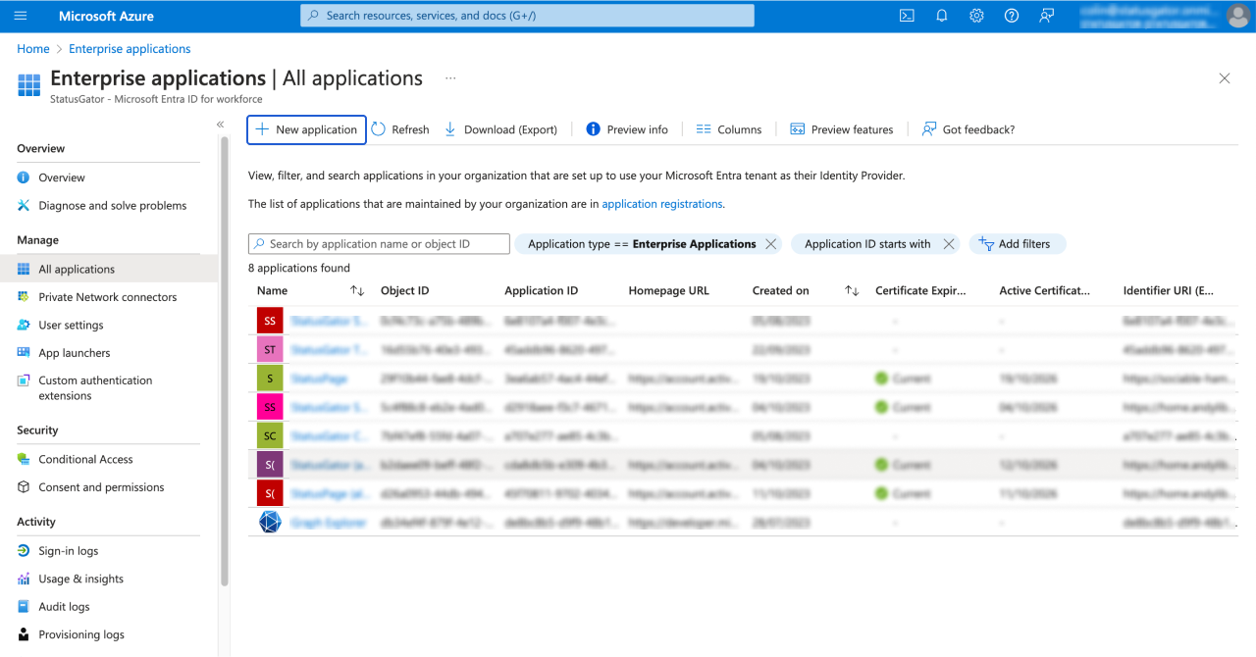1256x657 pixels.
Task: Click the Graph Explorer application link
Action: [x=329, y=523]
